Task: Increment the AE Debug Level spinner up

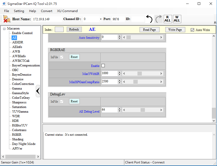Action: tap(119, 109)
